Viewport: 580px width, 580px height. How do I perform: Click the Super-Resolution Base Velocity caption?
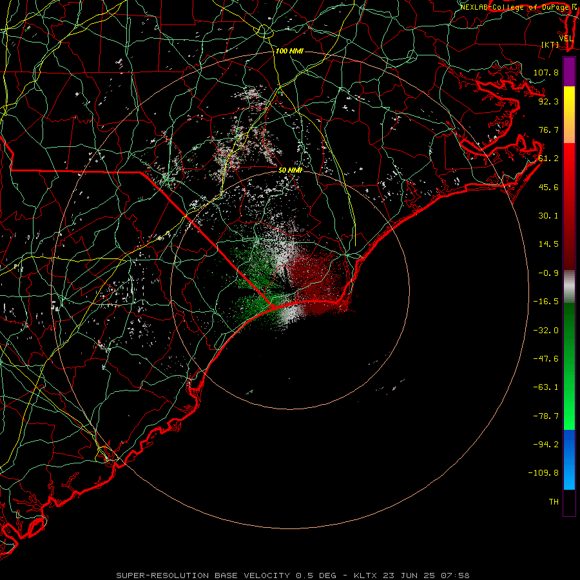pyautogui.click(x=293, y=575)
